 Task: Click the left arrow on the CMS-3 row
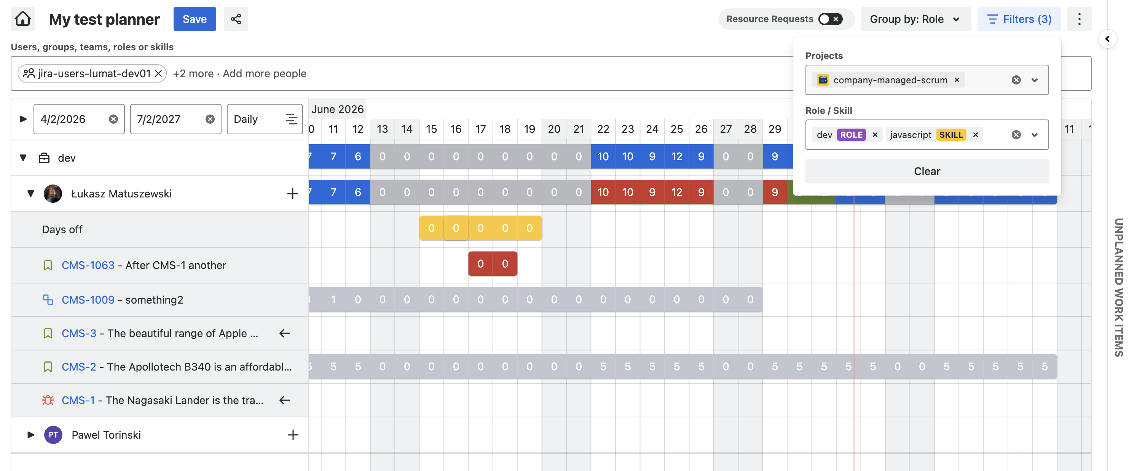(x=285, y=333)
